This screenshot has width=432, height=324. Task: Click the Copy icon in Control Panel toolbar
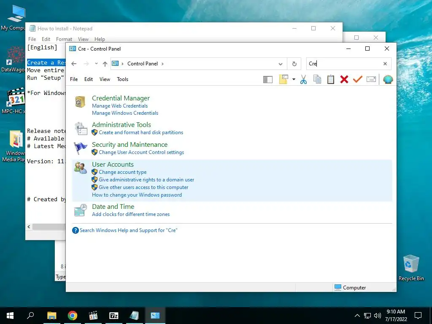[x=317, y=79]
